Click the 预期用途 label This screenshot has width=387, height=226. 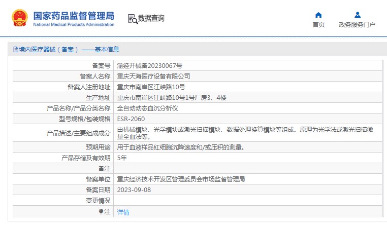tap(98, 147)
